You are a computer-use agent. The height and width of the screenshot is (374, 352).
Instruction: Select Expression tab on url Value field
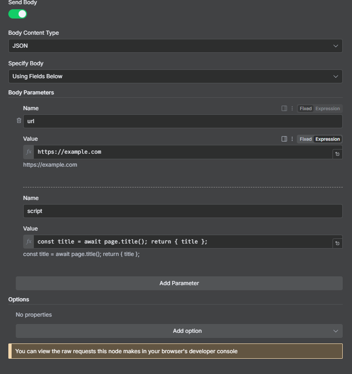point(327,139)
